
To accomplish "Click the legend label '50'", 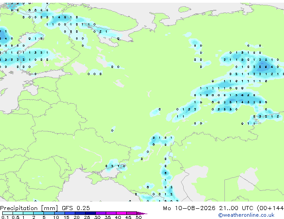I will [138, 217].
